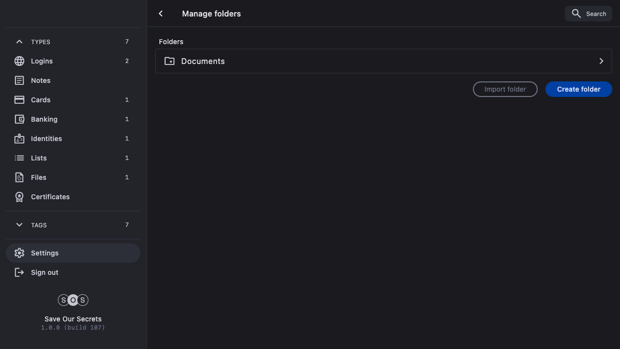Click the SOS logo above Save Our Secrets
Viewport: 620px width, 349px height.
coord(73,300)
